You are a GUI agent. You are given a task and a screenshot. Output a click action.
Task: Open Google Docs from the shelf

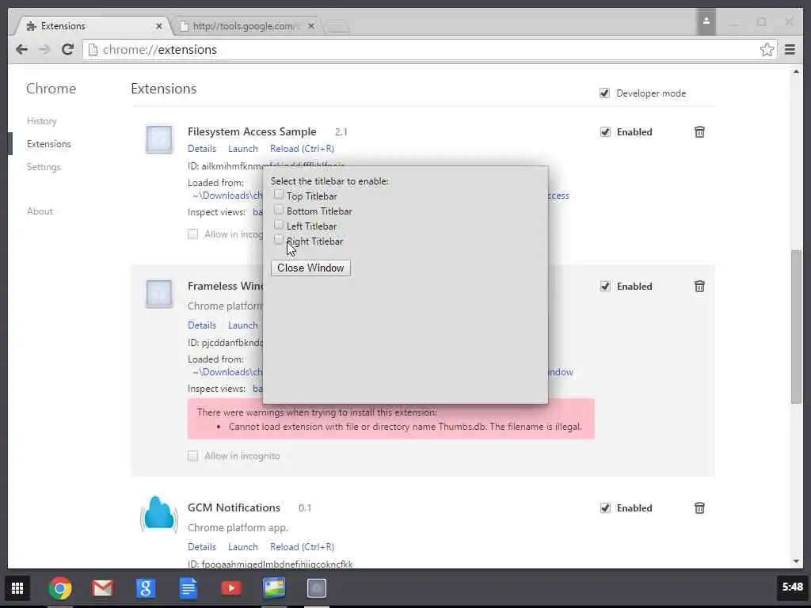(188, 588)
